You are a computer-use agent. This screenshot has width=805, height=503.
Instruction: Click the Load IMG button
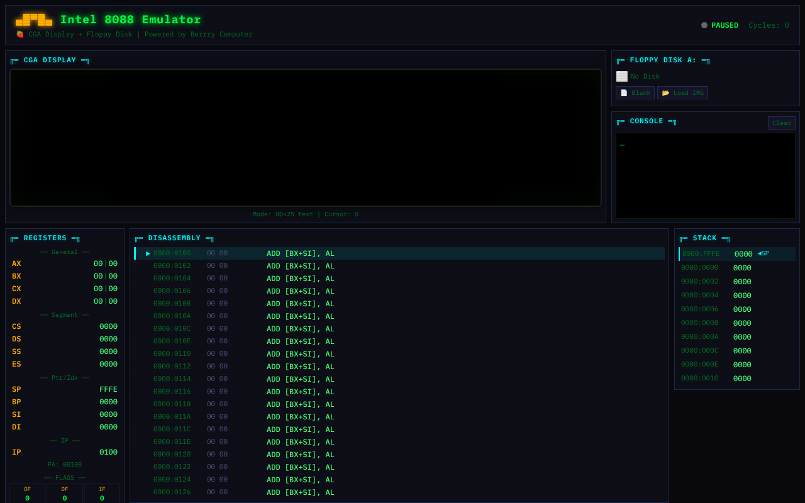(x=682, y=93)
